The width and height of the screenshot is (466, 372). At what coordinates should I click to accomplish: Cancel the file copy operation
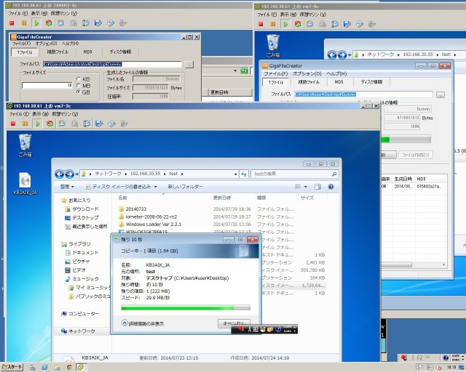234,323
